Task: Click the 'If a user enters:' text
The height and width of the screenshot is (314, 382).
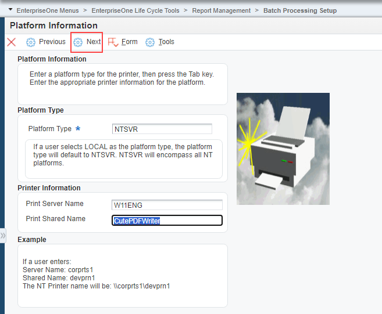Action: click(x=47, y=262)
